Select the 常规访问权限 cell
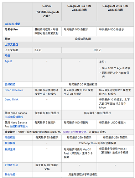Screen dimensions: 135x178 point(83,39)
